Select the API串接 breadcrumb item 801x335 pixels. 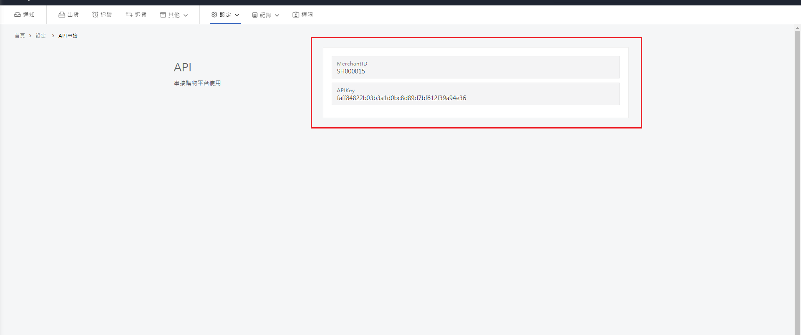pos(68,36)
